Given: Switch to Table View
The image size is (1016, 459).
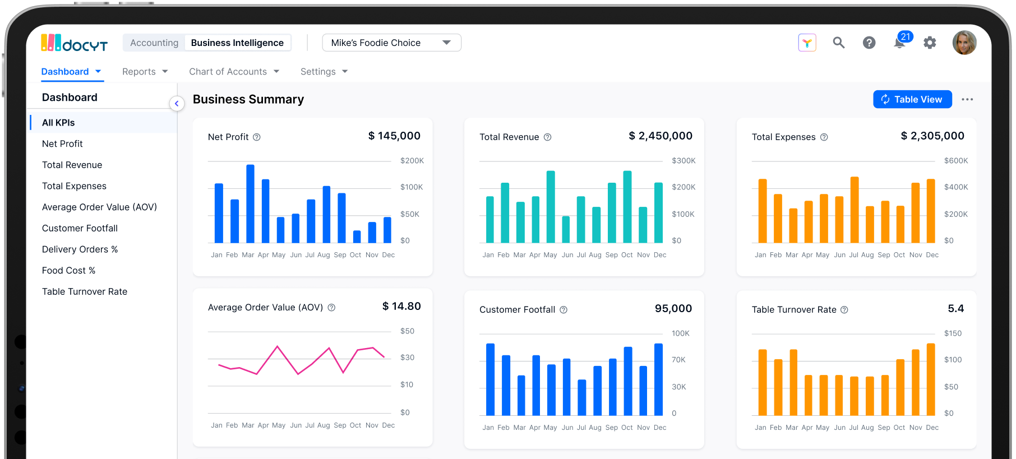Looking at the screenshot, I should (x=912, y=99).
